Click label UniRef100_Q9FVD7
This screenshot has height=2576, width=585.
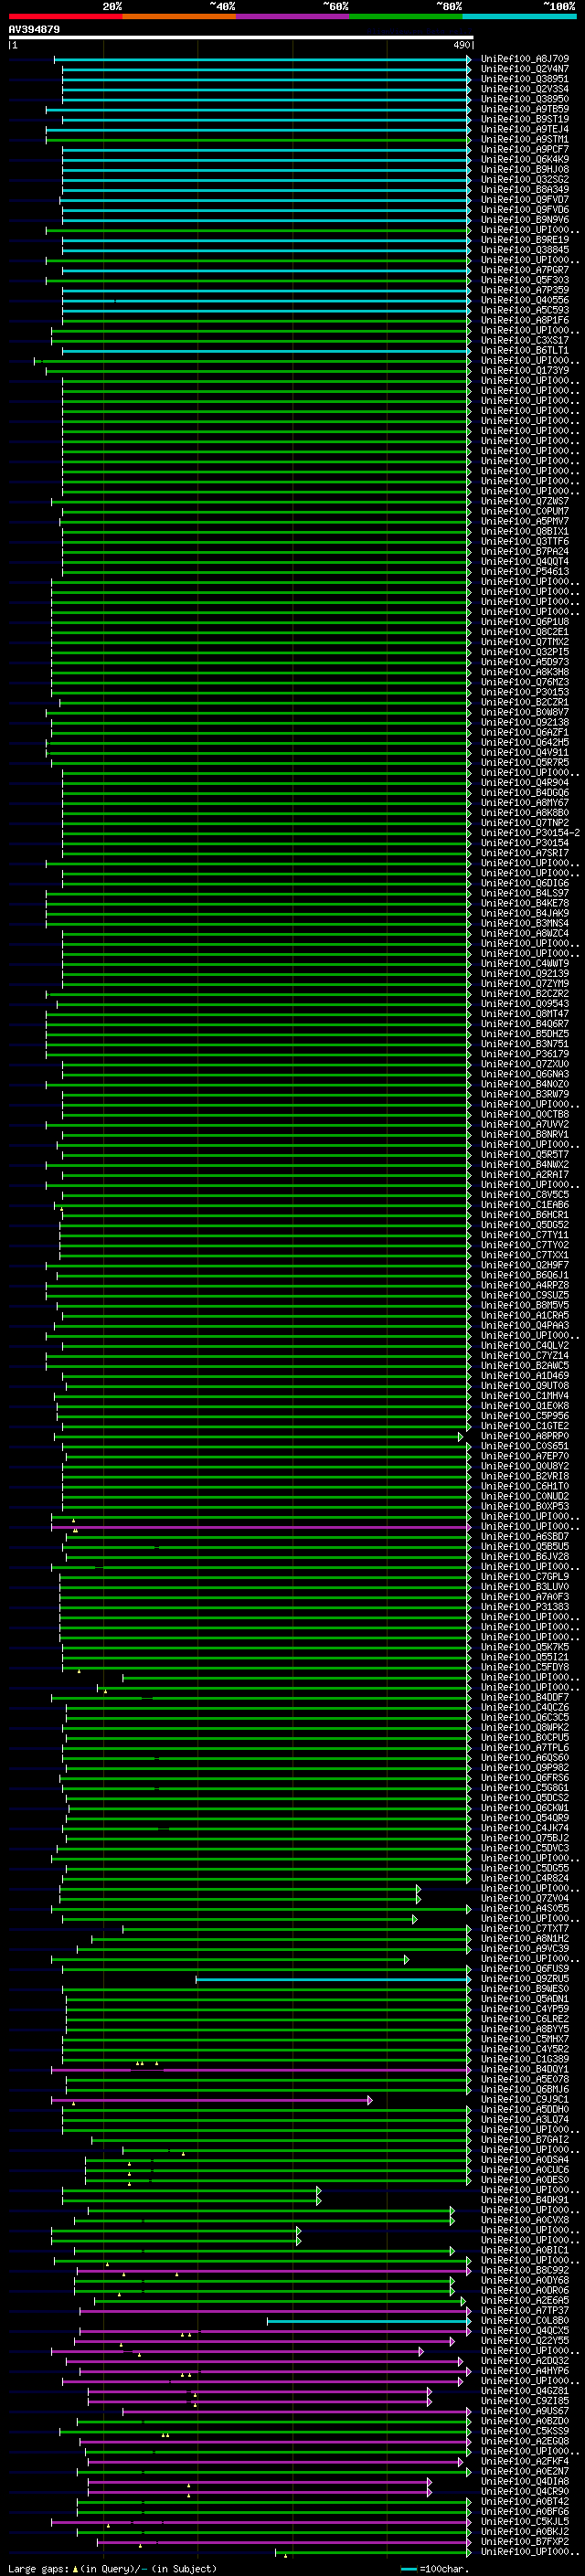click(525, 199)
